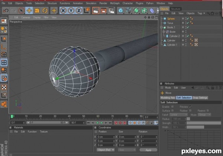Click the viewport rotate navigation icon

(x=153, y=17)
